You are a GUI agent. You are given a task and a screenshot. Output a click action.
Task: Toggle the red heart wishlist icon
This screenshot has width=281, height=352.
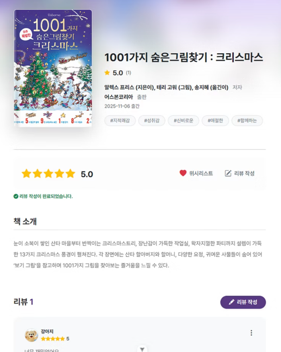coord(183,173)
